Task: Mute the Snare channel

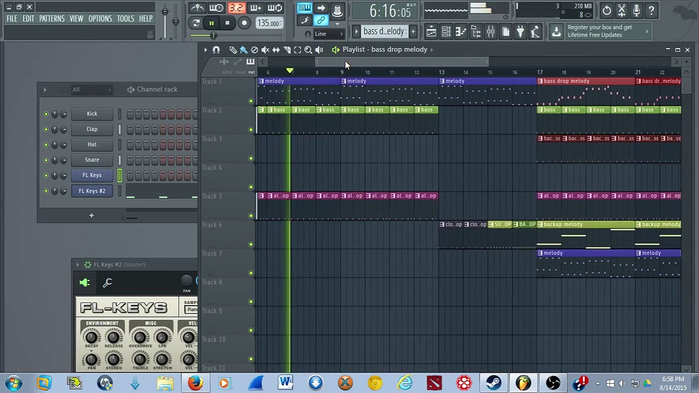Action: [46, 160]
